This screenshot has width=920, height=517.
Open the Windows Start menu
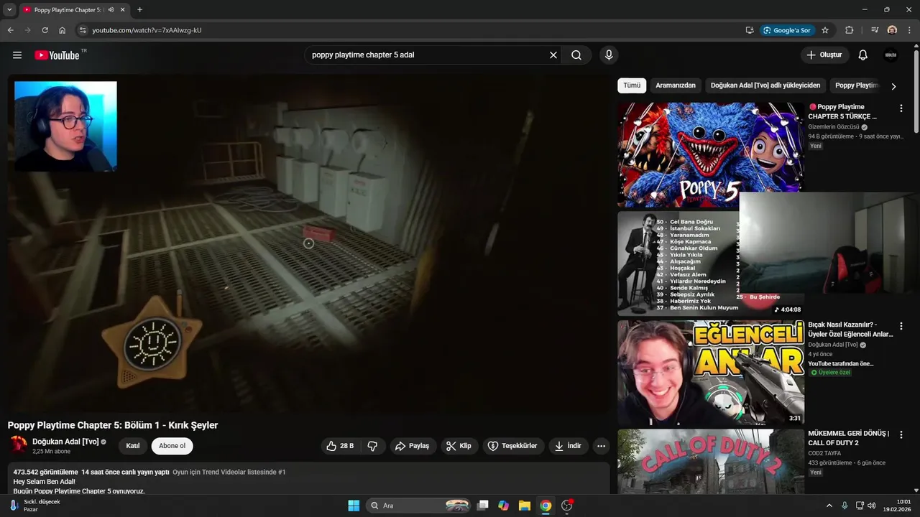354,506
